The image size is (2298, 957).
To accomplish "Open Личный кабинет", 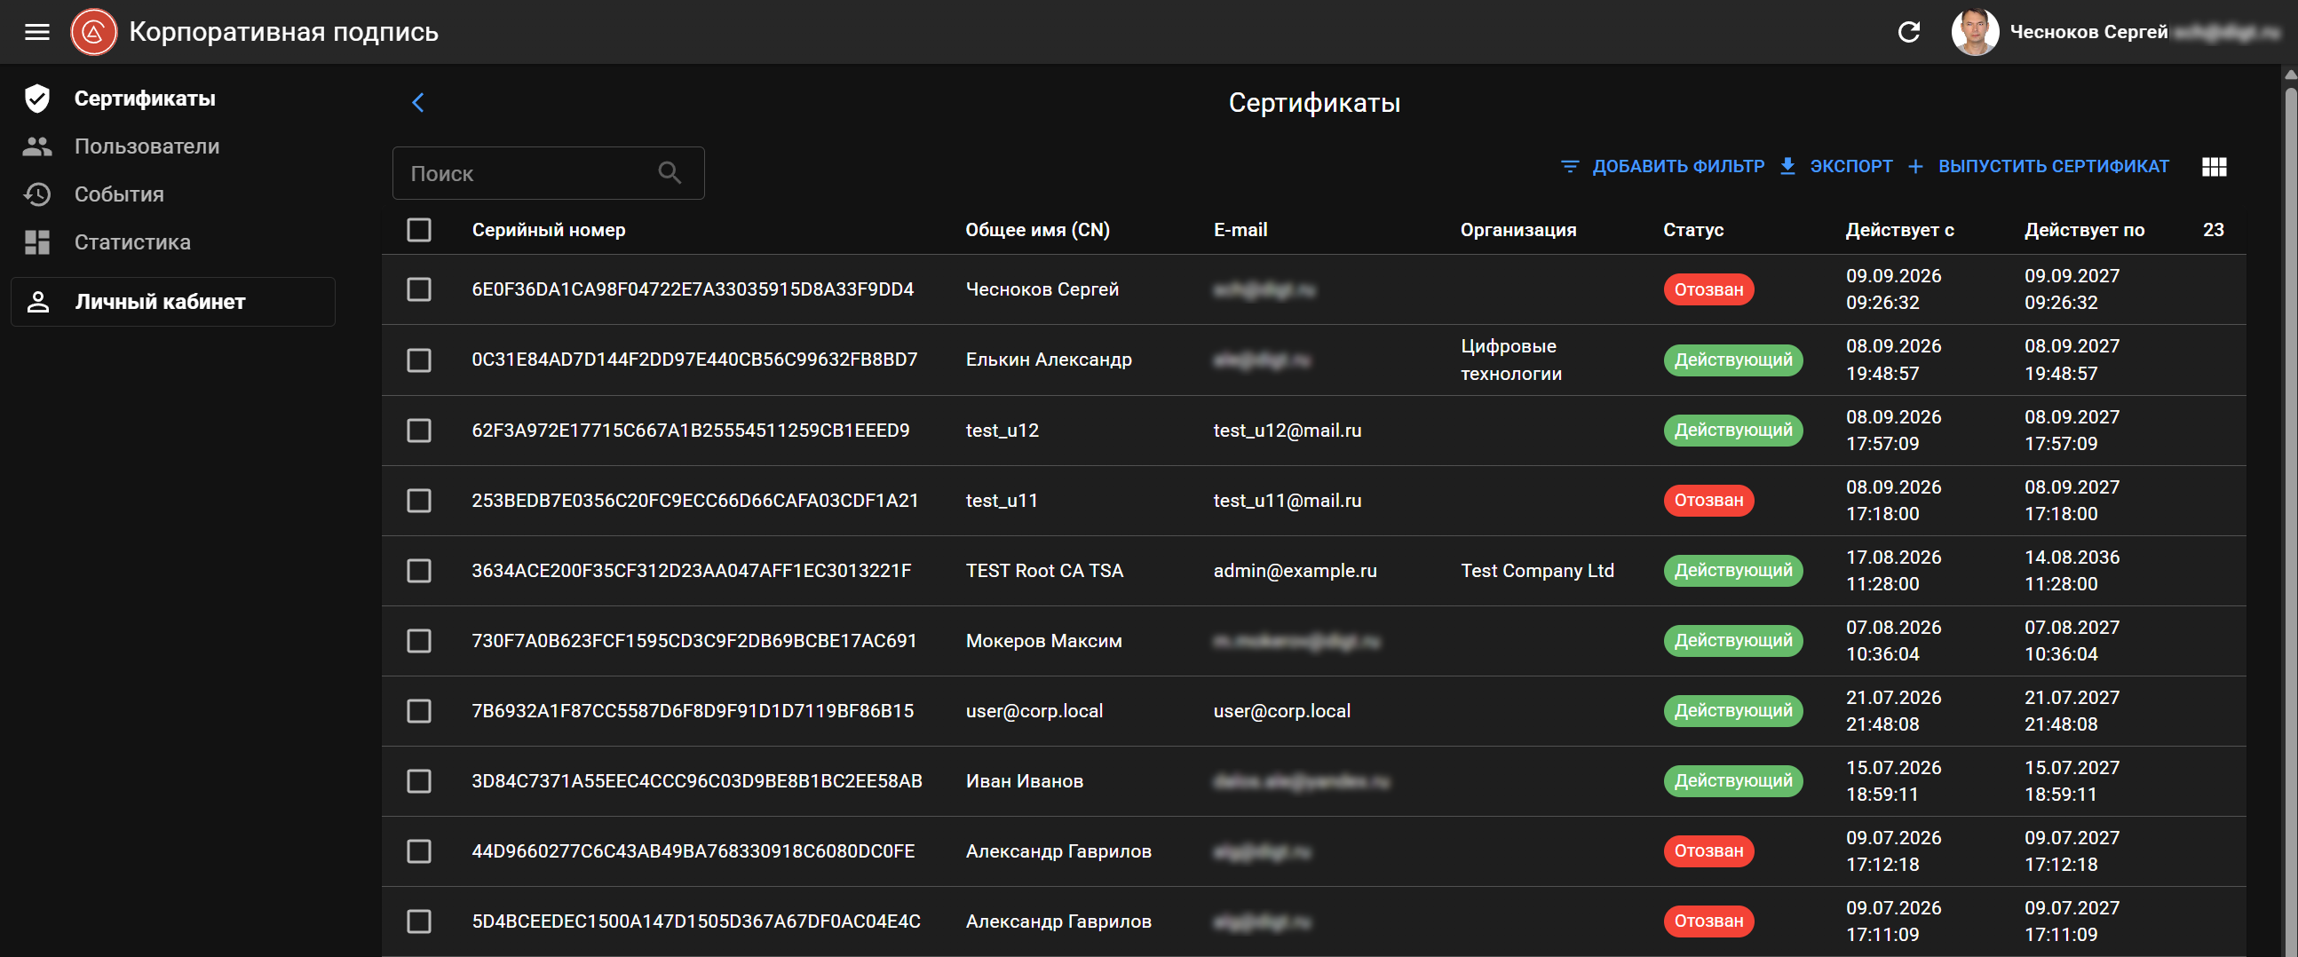I will pos(172,302).
